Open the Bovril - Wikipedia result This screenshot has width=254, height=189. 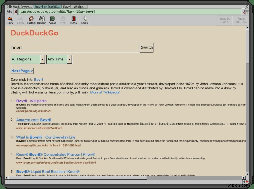32,101
